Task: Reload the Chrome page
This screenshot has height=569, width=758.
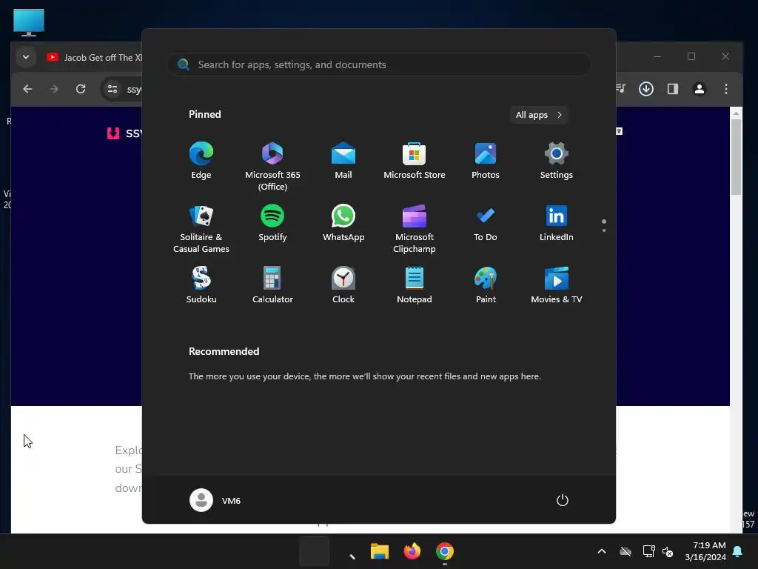Action: (x=81, y=89)
